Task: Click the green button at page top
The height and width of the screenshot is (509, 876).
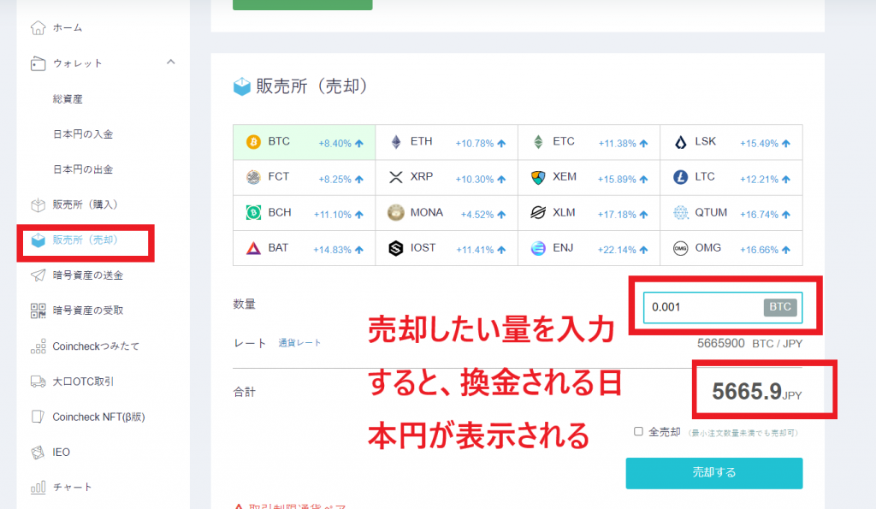Action: [302, 5]
